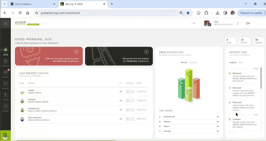Switch the Activity Feed to User tab
This screenshot has width=266, height=141.
pyautogui.click(x=241, y=63)
